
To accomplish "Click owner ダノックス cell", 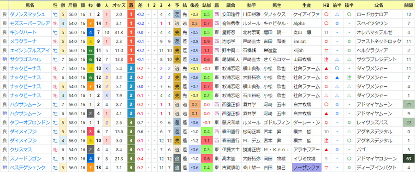I will click(x=277, y=14).
